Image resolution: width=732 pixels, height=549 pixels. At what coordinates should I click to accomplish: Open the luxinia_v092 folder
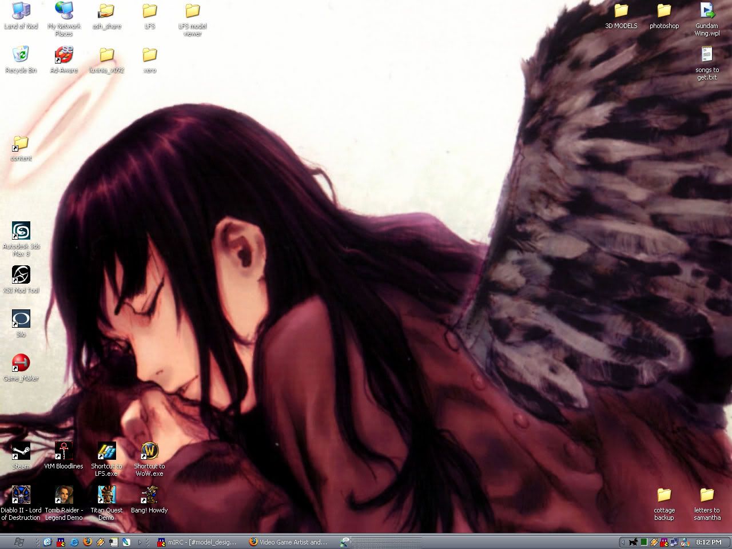106,59
